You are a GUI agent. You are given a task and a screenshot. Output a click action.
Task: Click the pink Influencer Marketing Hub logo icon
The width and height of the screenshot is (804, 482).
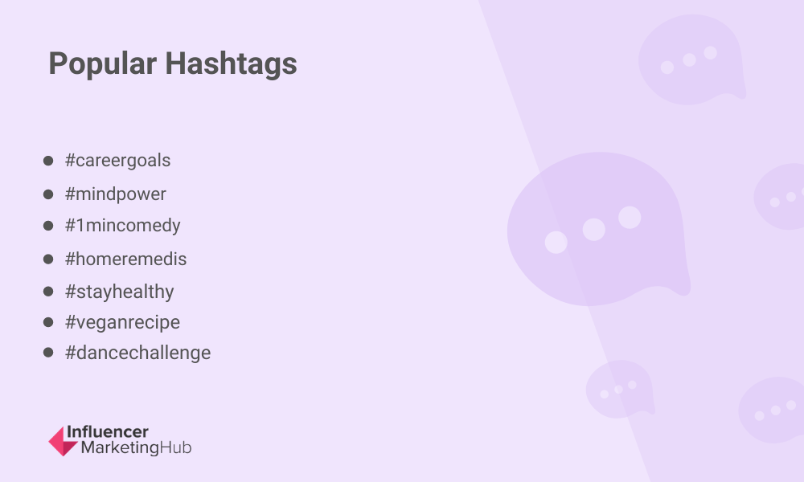(x=63, y=441)
